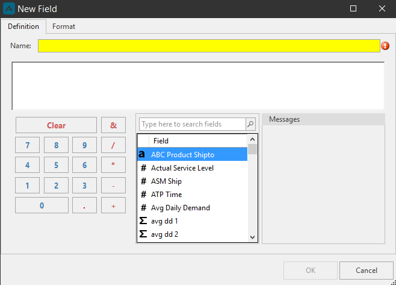396x285 pixels.
Task: Click keypad number 7
Action: (x=27, y=145)
